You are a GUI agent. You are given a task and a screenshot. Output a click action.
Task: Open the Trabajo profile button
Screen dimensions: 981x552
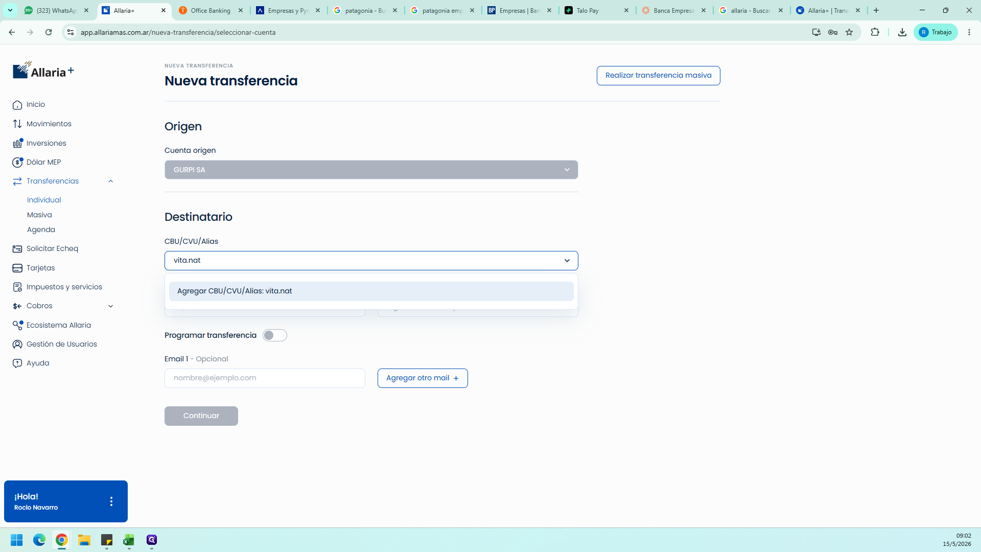936,32
